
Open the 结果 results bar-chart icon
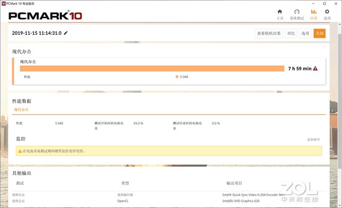pos(314,12)
